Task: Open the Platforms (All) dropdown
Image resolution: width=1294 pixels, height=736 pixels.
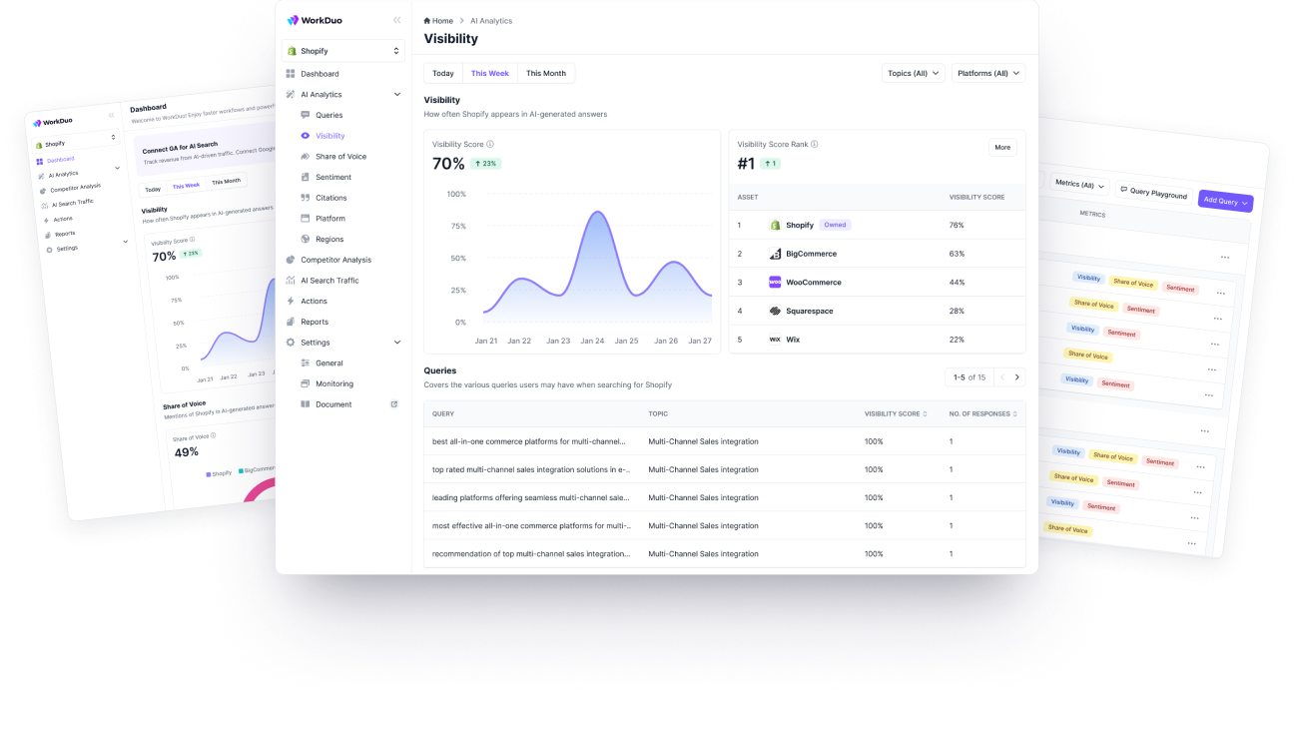Action: [988, 74]
